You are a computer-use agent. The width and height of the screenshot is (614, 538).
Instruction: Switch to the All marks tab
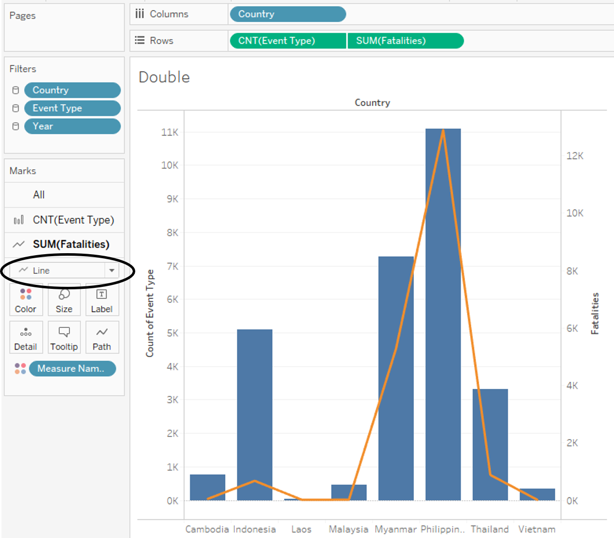tap(39, 195)
